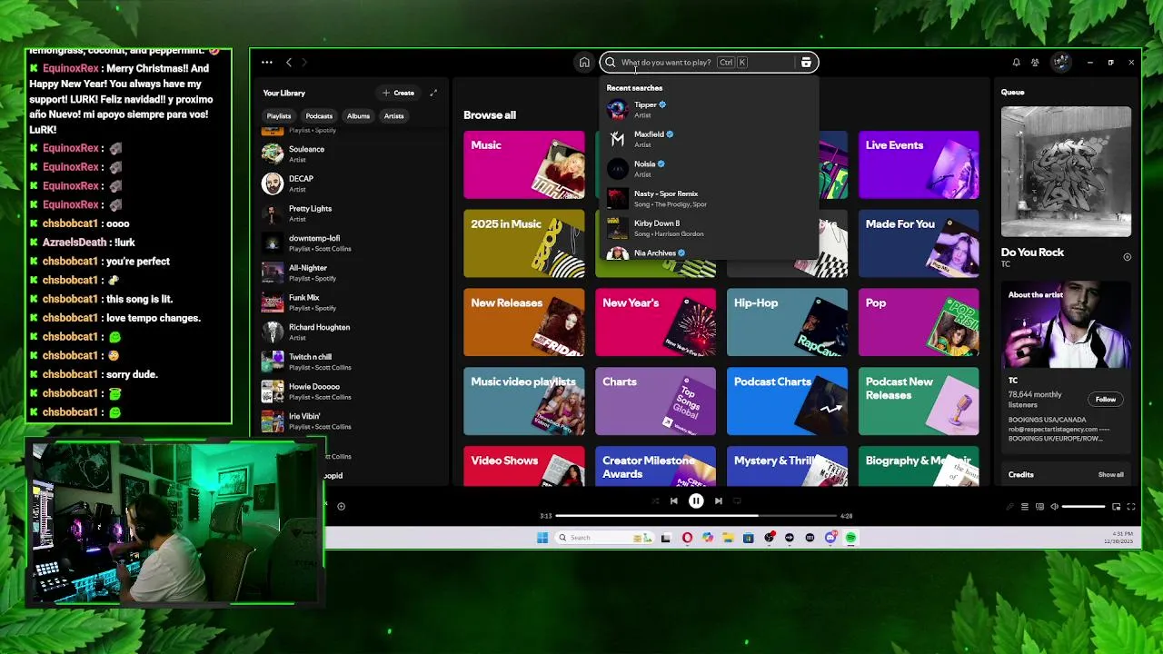
Task: Open Made For You card
Action: tap(919, 243)
